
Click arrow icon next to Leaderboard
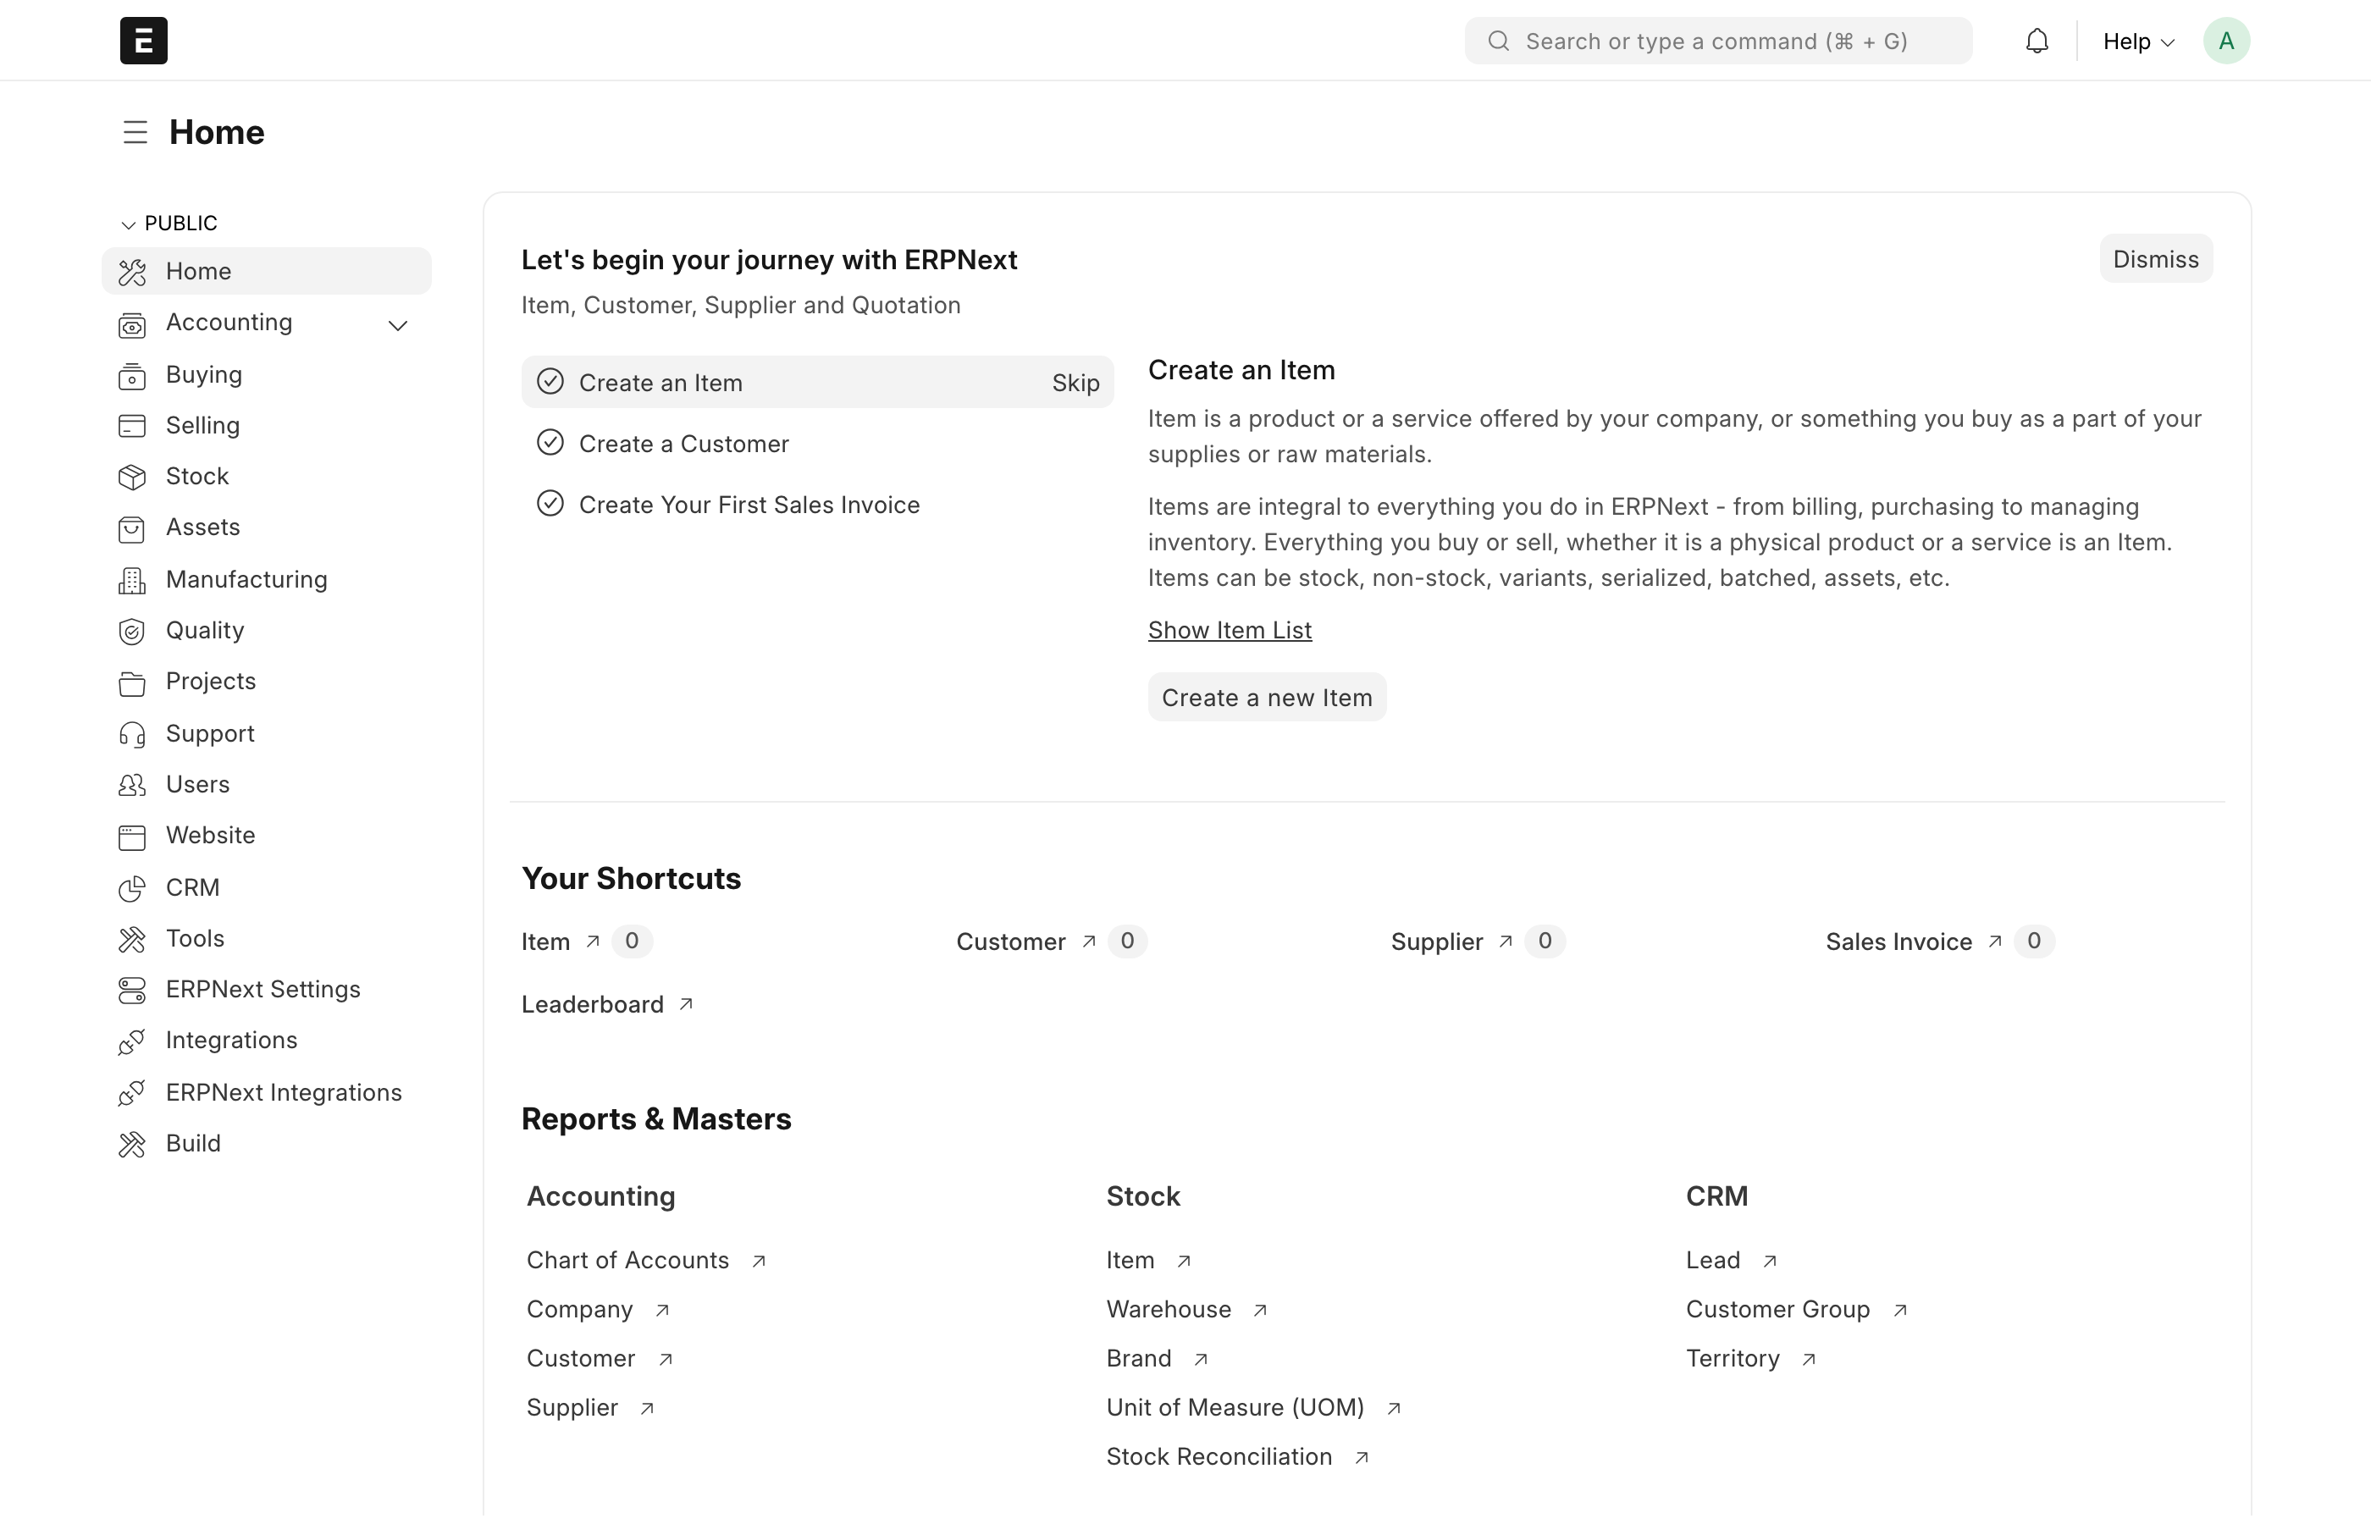[x=686, y=1004]
